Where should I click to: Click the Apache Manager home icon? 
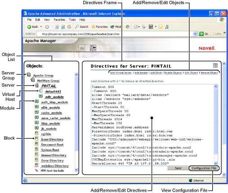82,48
